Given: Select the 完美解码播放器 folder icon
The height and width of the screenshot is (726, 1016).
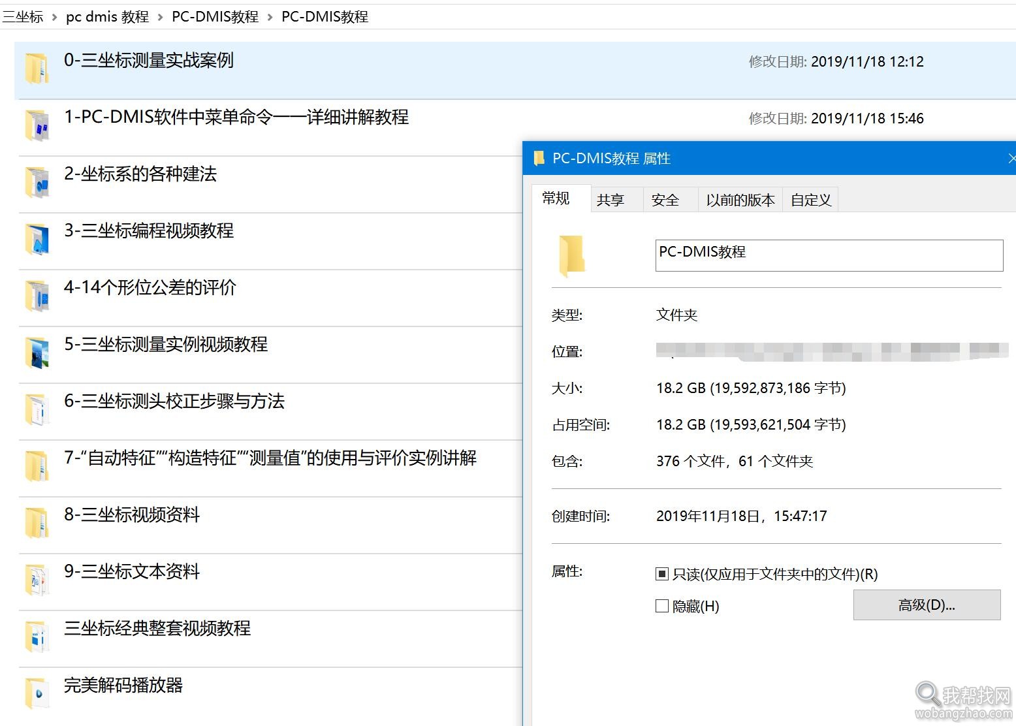Looking at the screenshot, I should coord(37,693).
